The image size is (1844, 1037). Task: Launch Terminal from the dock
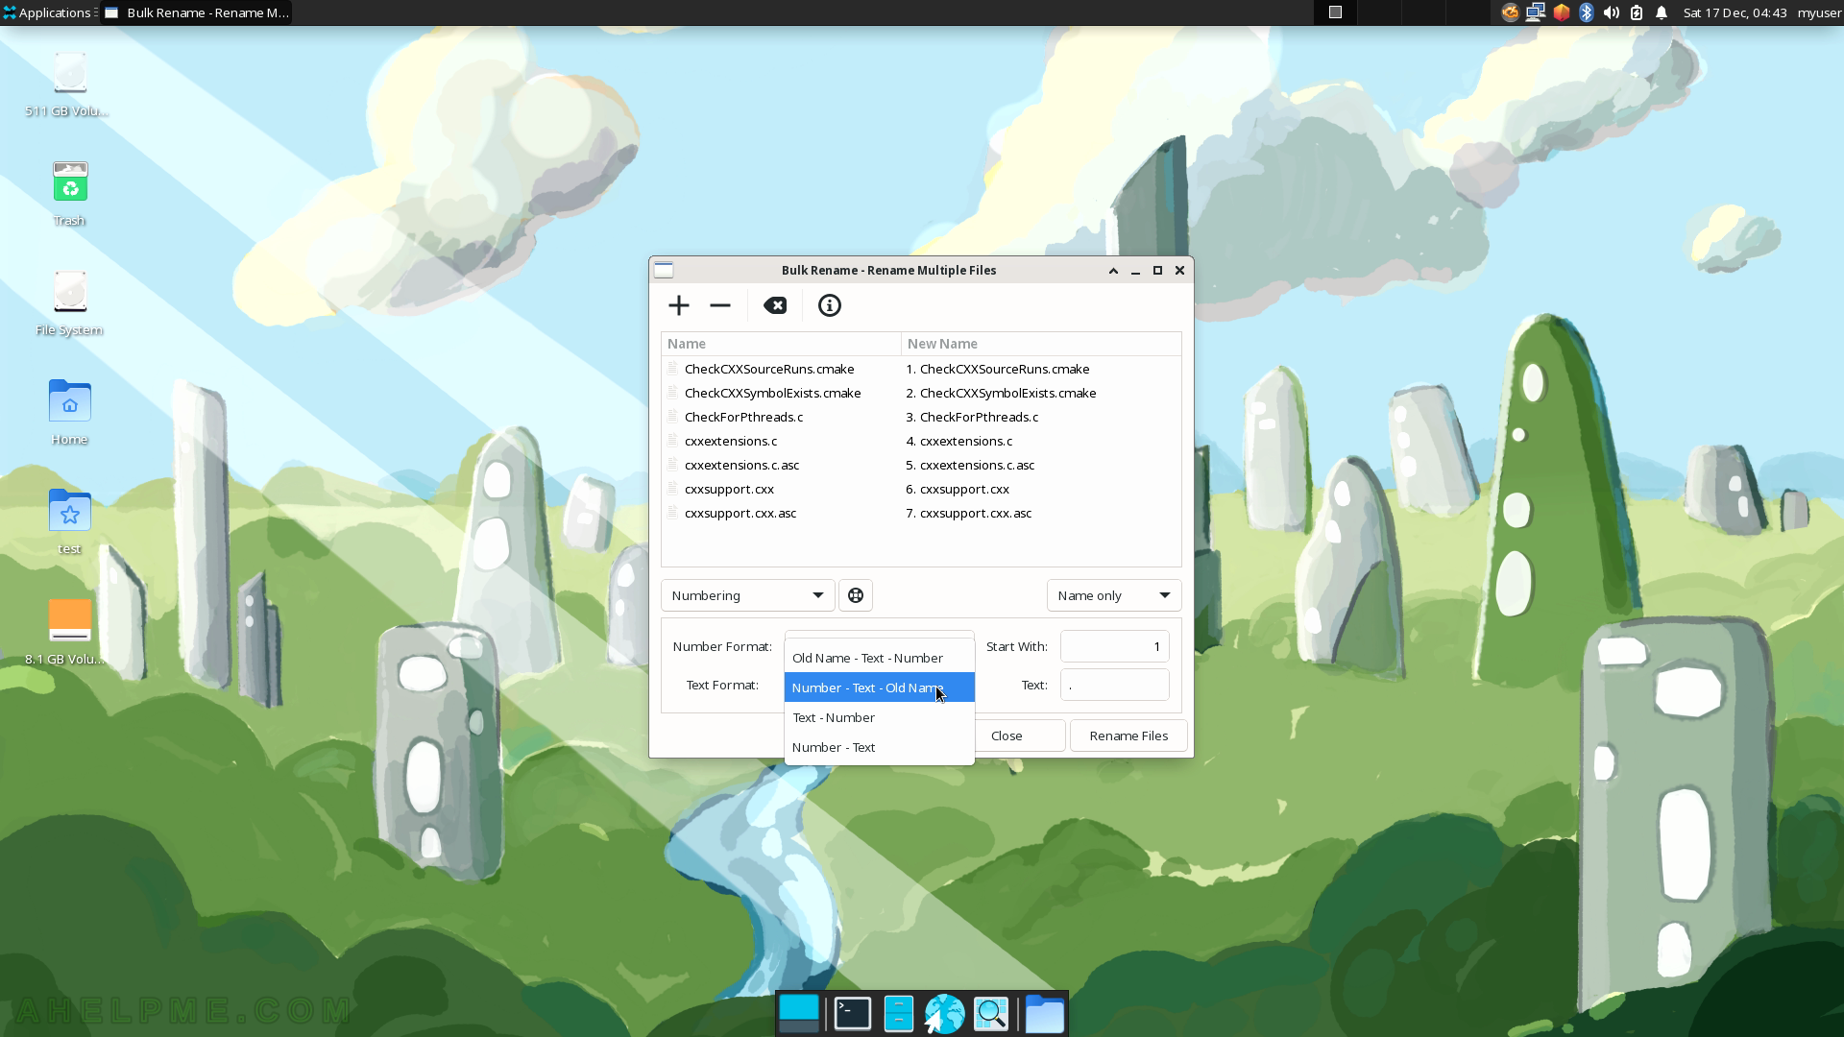(853, 1014)
